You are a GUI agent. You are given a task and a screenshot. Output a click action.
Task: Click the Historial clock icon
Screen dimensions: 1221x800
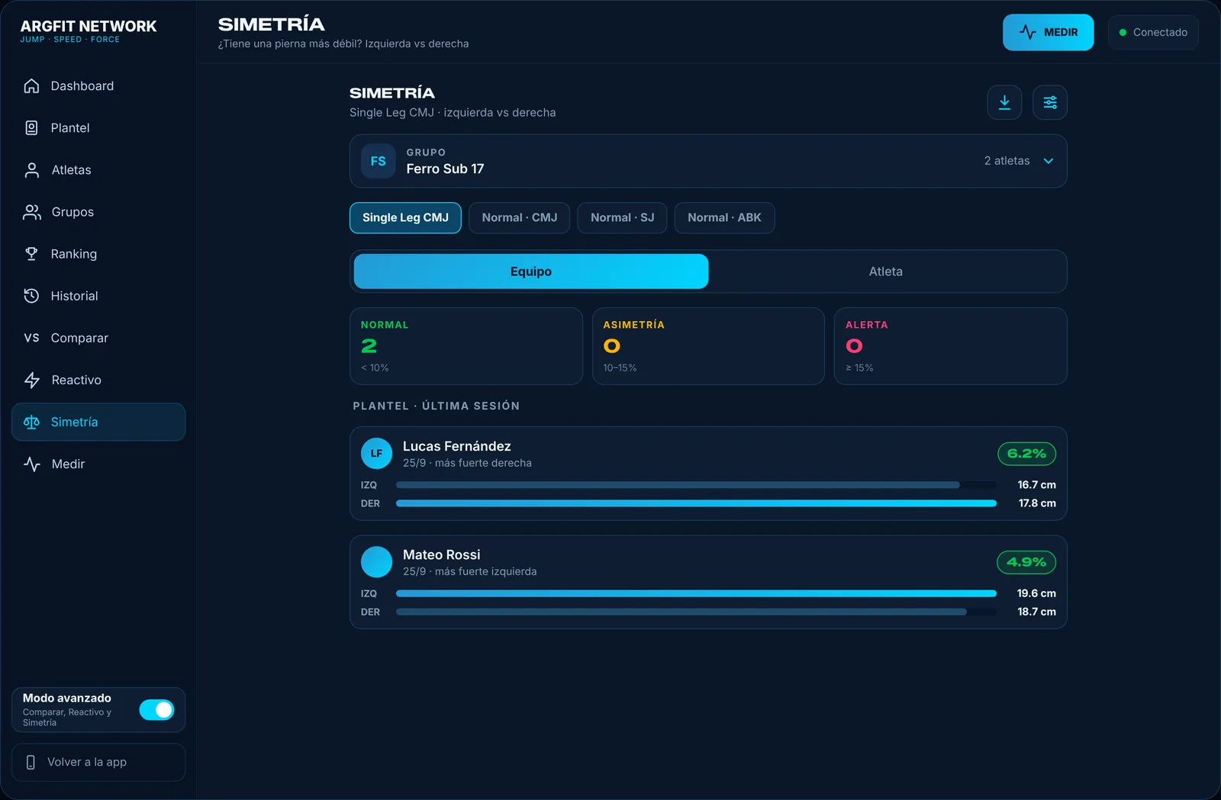(x=31, y=296)
